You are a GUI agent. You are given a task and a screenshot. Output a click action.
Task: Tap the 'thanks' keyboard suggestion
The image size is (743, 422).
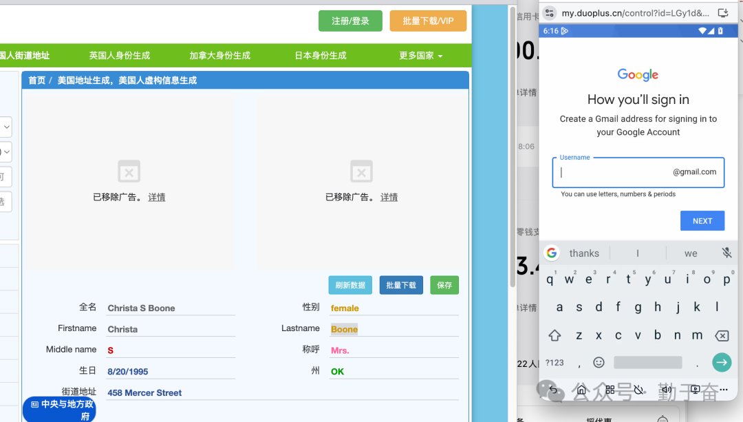click(584, 253)
